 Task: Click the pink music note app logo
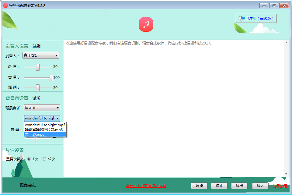pos(146,24)
